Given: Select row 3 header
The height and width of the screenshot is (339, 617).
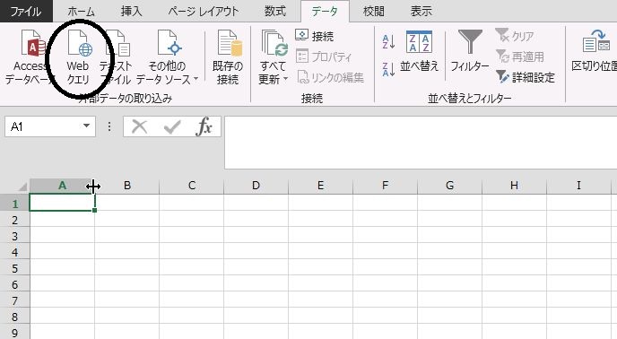Looking at the screenshot, I should click(14, 236).
